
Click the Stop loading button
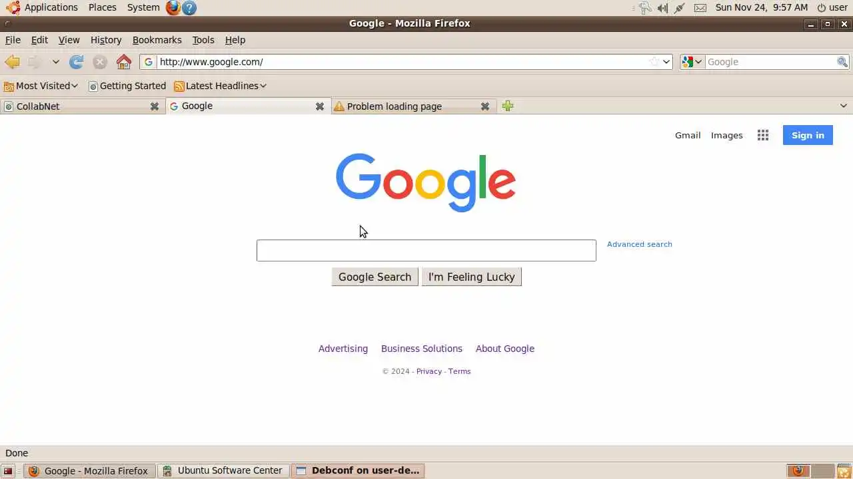100,62
